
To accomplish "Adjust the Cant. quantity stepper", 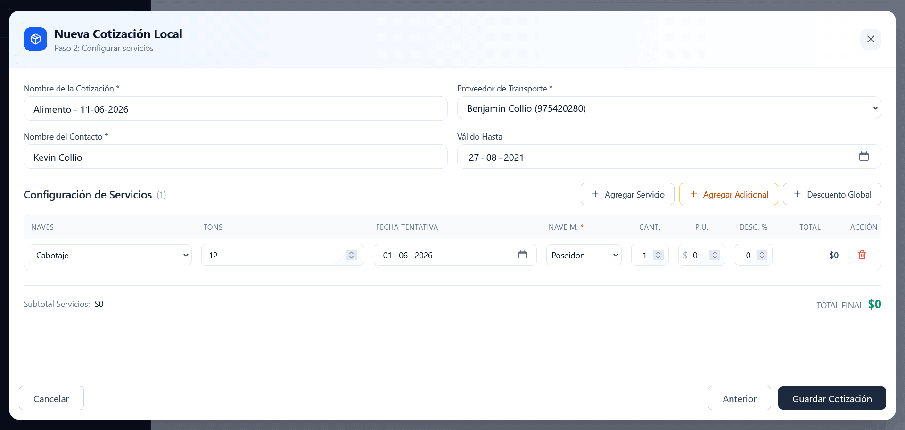I will click(658, 255).
